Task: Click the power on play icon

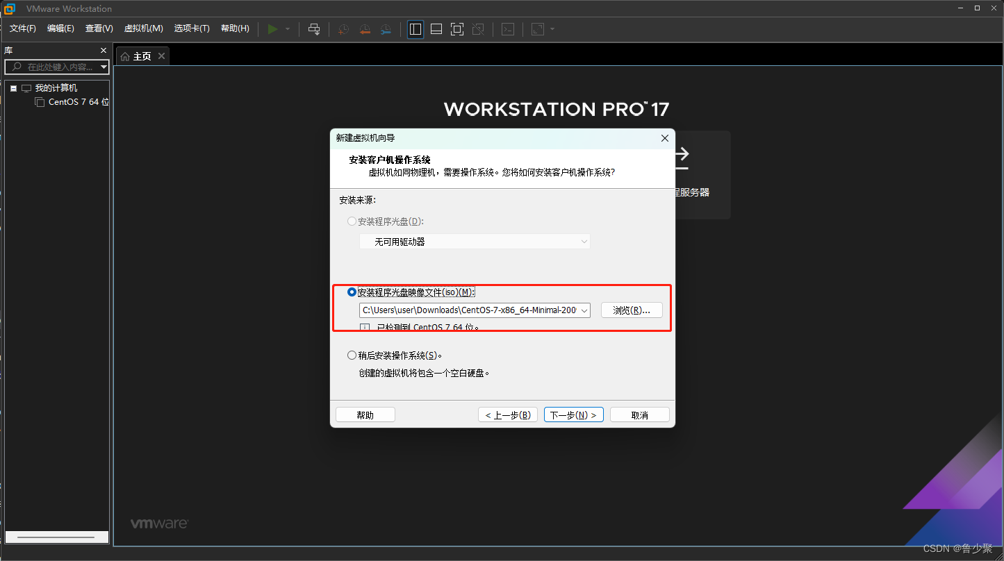Action: click(272, 29)
